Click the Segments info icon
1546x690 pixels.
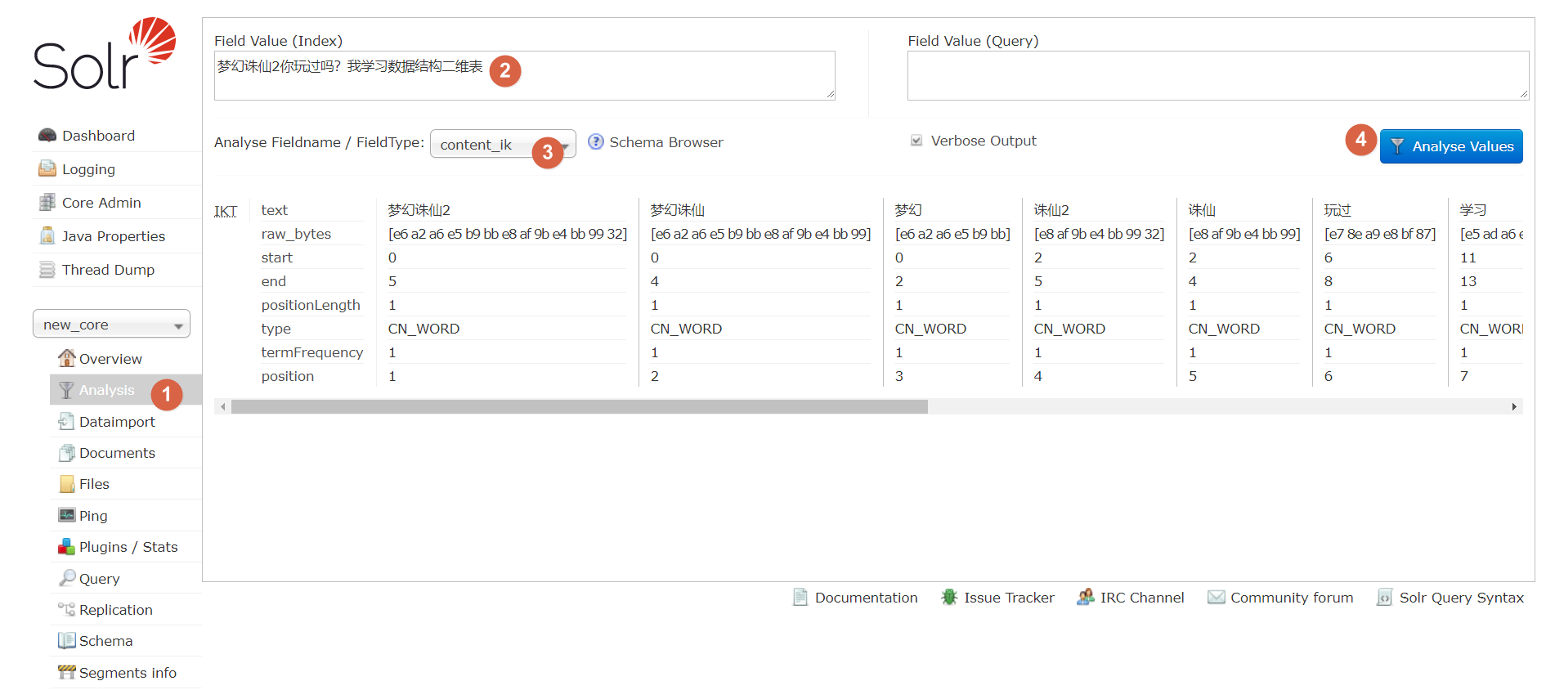[x=66, y=672]
